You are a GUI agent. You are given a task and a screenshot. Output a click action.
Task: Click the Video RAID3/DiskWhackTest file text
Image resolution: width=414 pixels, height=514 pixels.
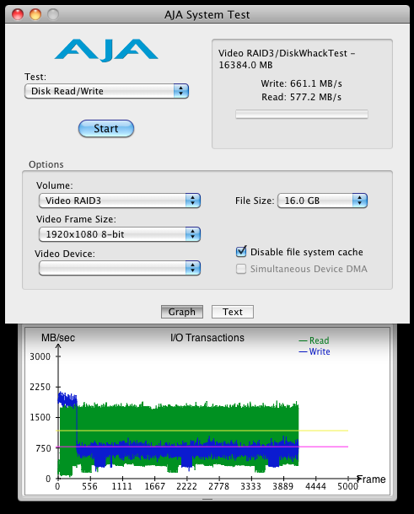(287, 59)
